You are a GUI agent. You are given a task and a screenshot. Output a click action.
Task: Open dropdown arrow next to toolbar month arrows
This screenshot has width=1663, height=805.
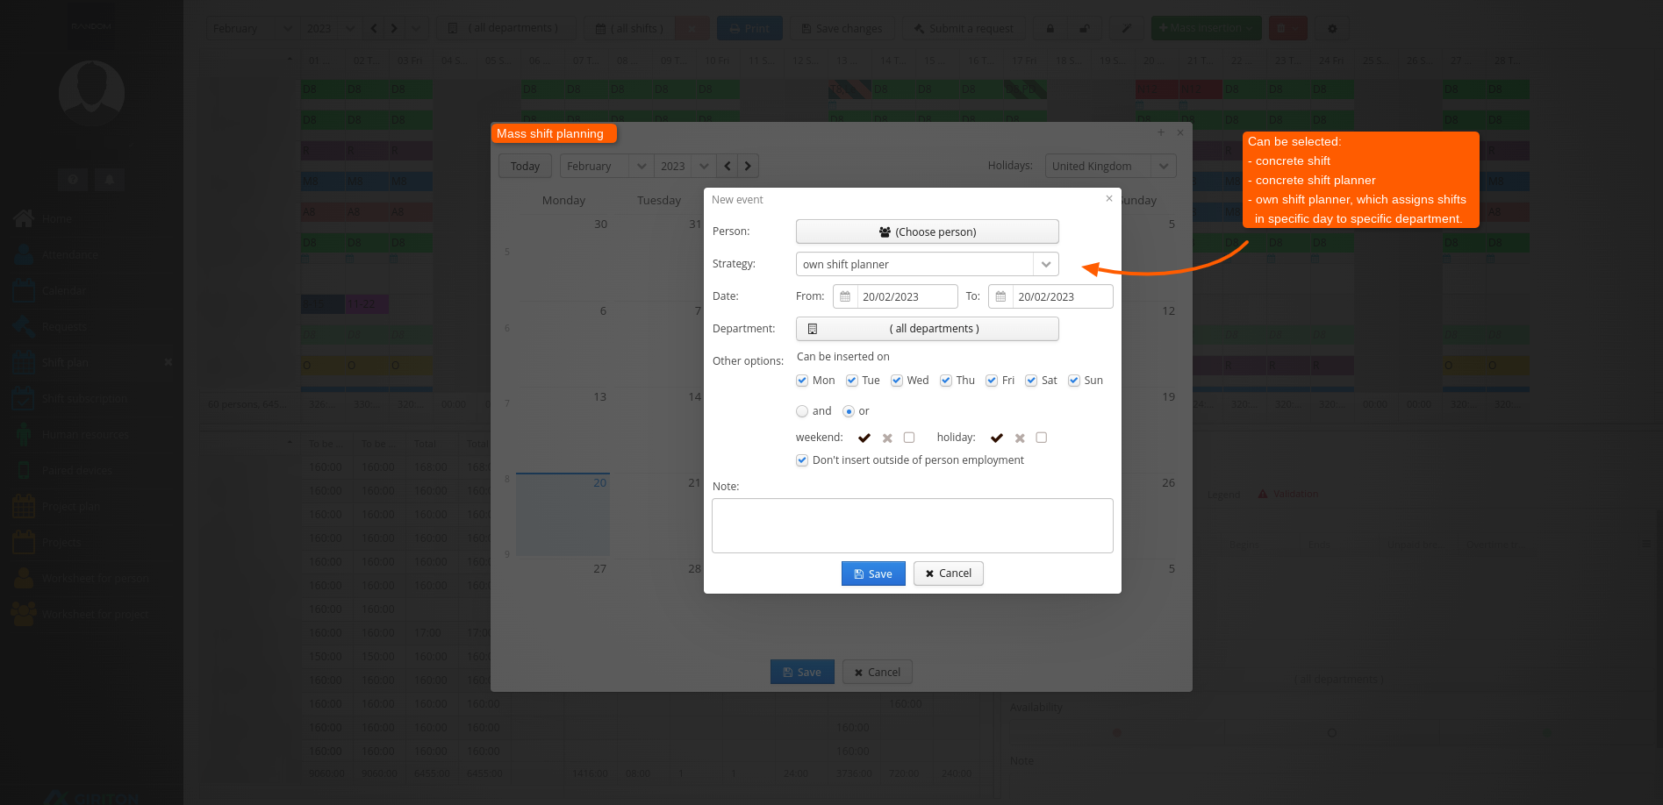(416, 28)
